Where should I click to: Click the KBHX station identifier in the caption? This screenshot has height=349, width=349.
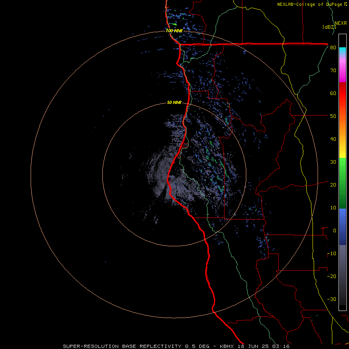227,346
